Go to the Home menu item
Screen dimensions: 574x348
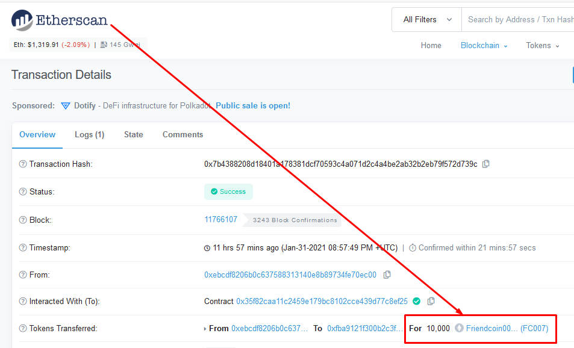pos(431,45)
